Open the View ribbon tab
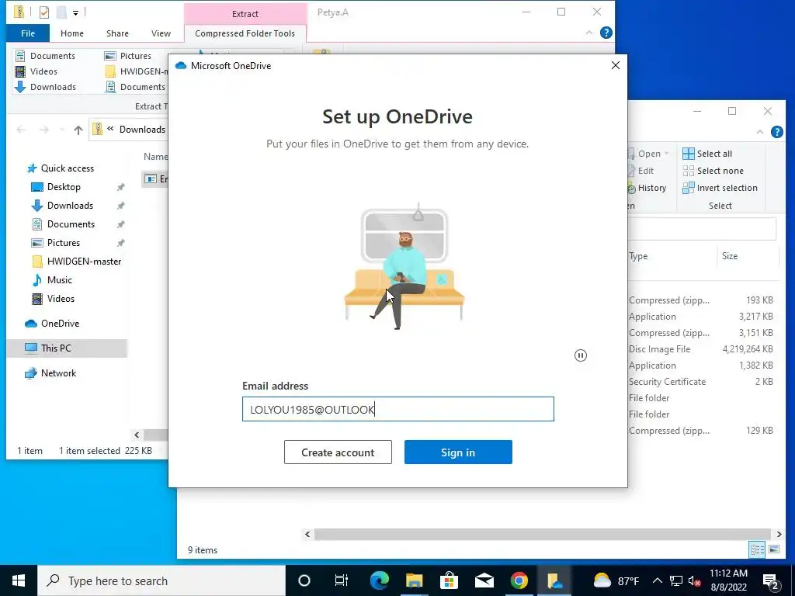 pos(161,33)
